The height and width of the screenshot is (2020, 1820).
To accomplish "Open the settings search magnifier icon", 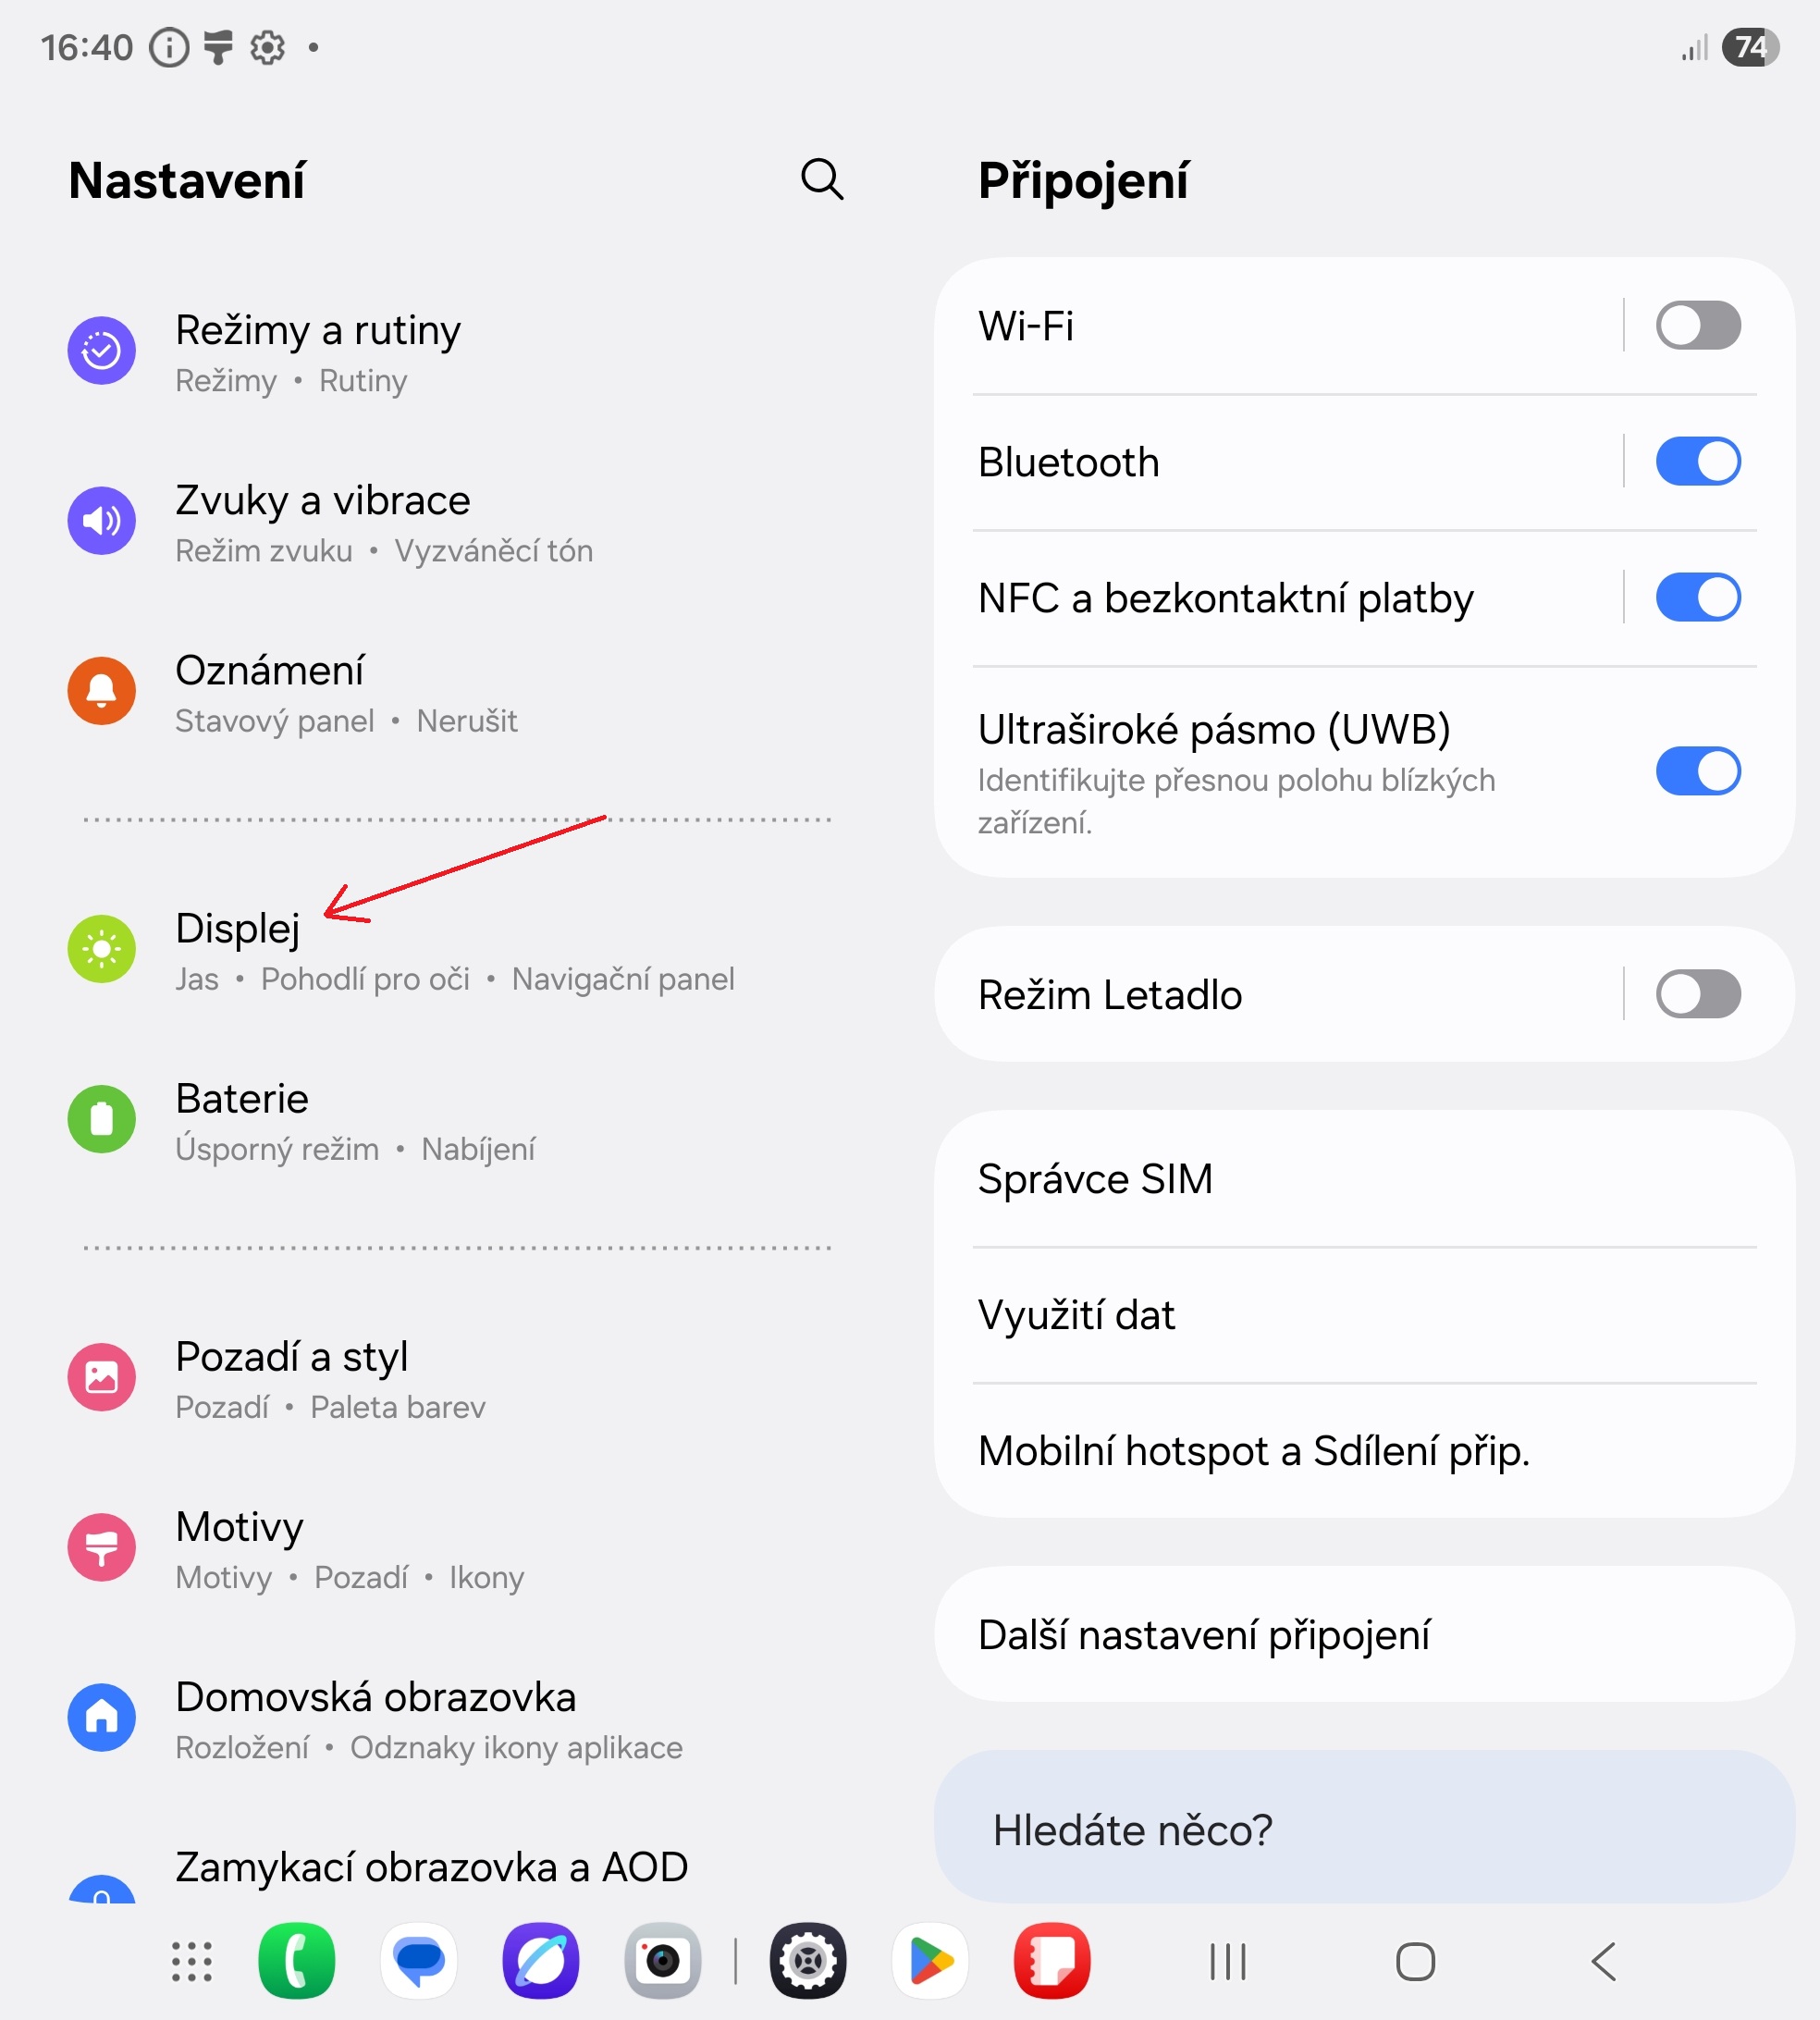I will [822, 180].
